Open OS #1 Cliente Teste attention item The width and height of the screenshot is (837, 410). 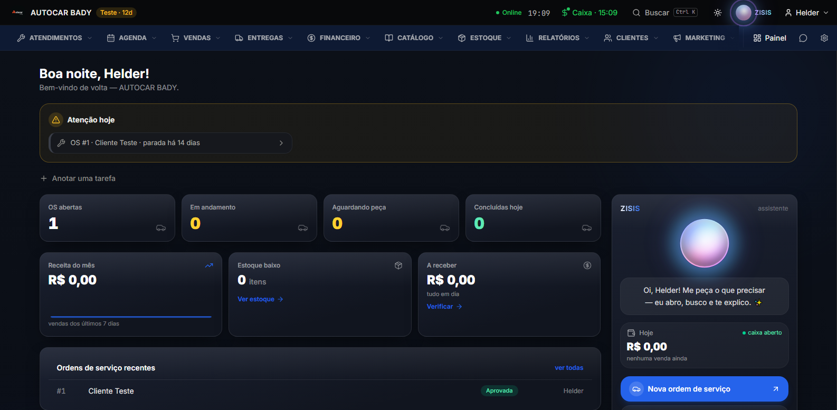point(170,143)
